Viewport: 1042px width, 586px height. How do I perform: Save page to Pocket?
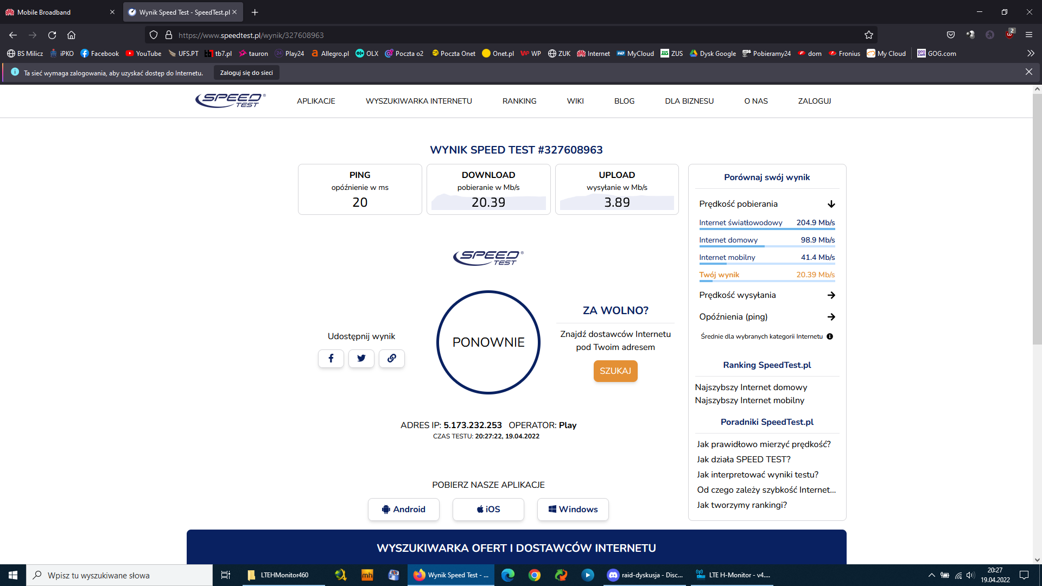click(951, 35)
